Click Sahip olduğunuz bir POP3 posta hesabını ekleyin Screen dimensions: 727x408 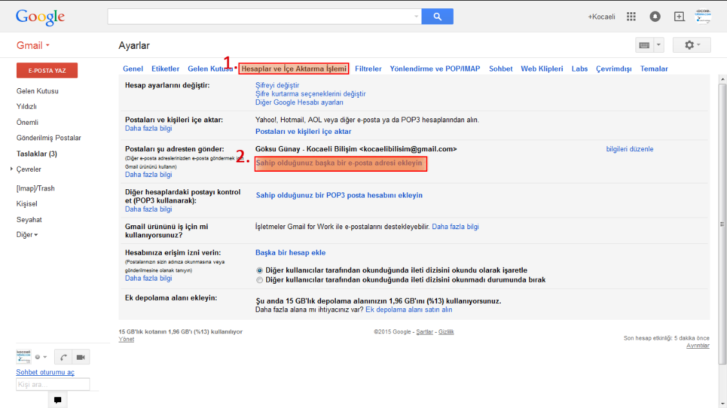pyautogui.click(x=340, y=196)
